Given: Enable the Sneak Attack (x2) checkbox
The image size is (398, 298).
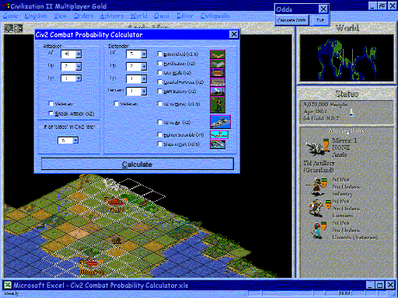Looking at the screenshot, I should point(51,113).
